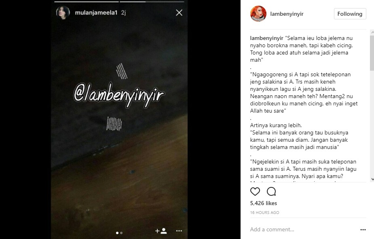Like the post with the heart icon

coord(255,191)
